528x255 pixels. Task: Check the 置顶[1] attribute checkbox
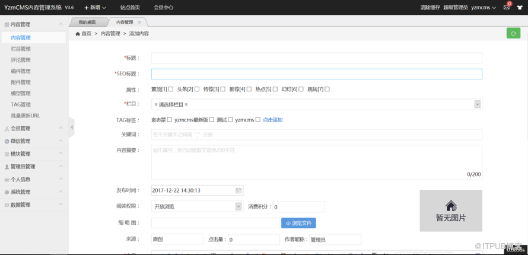171,89
